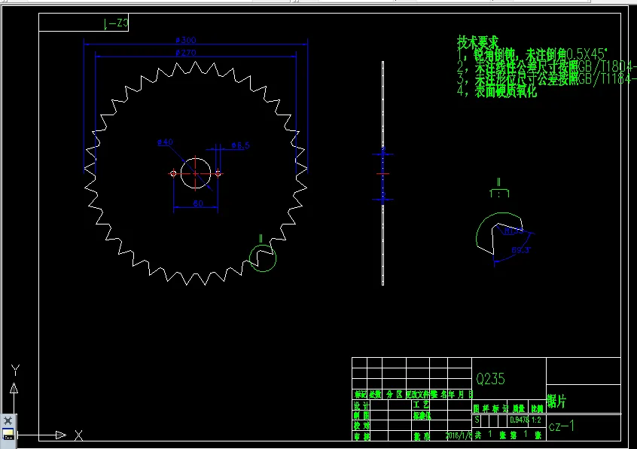Click the CZ-1 drawing number text
Viewport: 637px width, 449px height.
(562, 426)
